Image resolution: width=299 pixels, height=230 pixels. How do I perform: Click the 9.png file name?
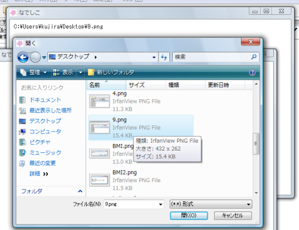coord(120,119)
